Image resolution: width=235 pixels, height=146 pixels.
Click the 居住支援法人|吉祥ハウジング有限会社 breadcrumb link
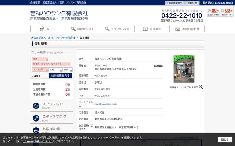point(53,38)
